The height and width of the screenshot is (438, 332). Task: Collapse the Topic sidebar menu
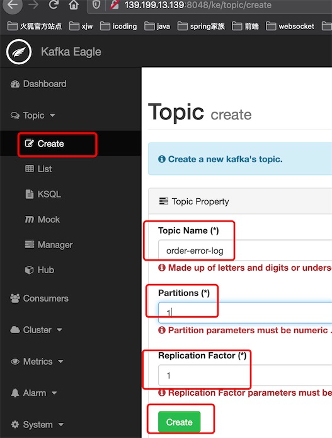(33, 115)
